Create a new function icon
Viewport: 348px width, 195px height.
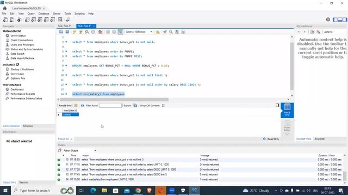pos(53,19)
